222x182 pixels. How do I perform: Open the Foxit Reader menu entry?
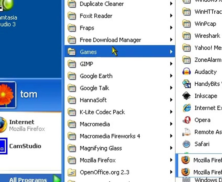tap(120, 16)
